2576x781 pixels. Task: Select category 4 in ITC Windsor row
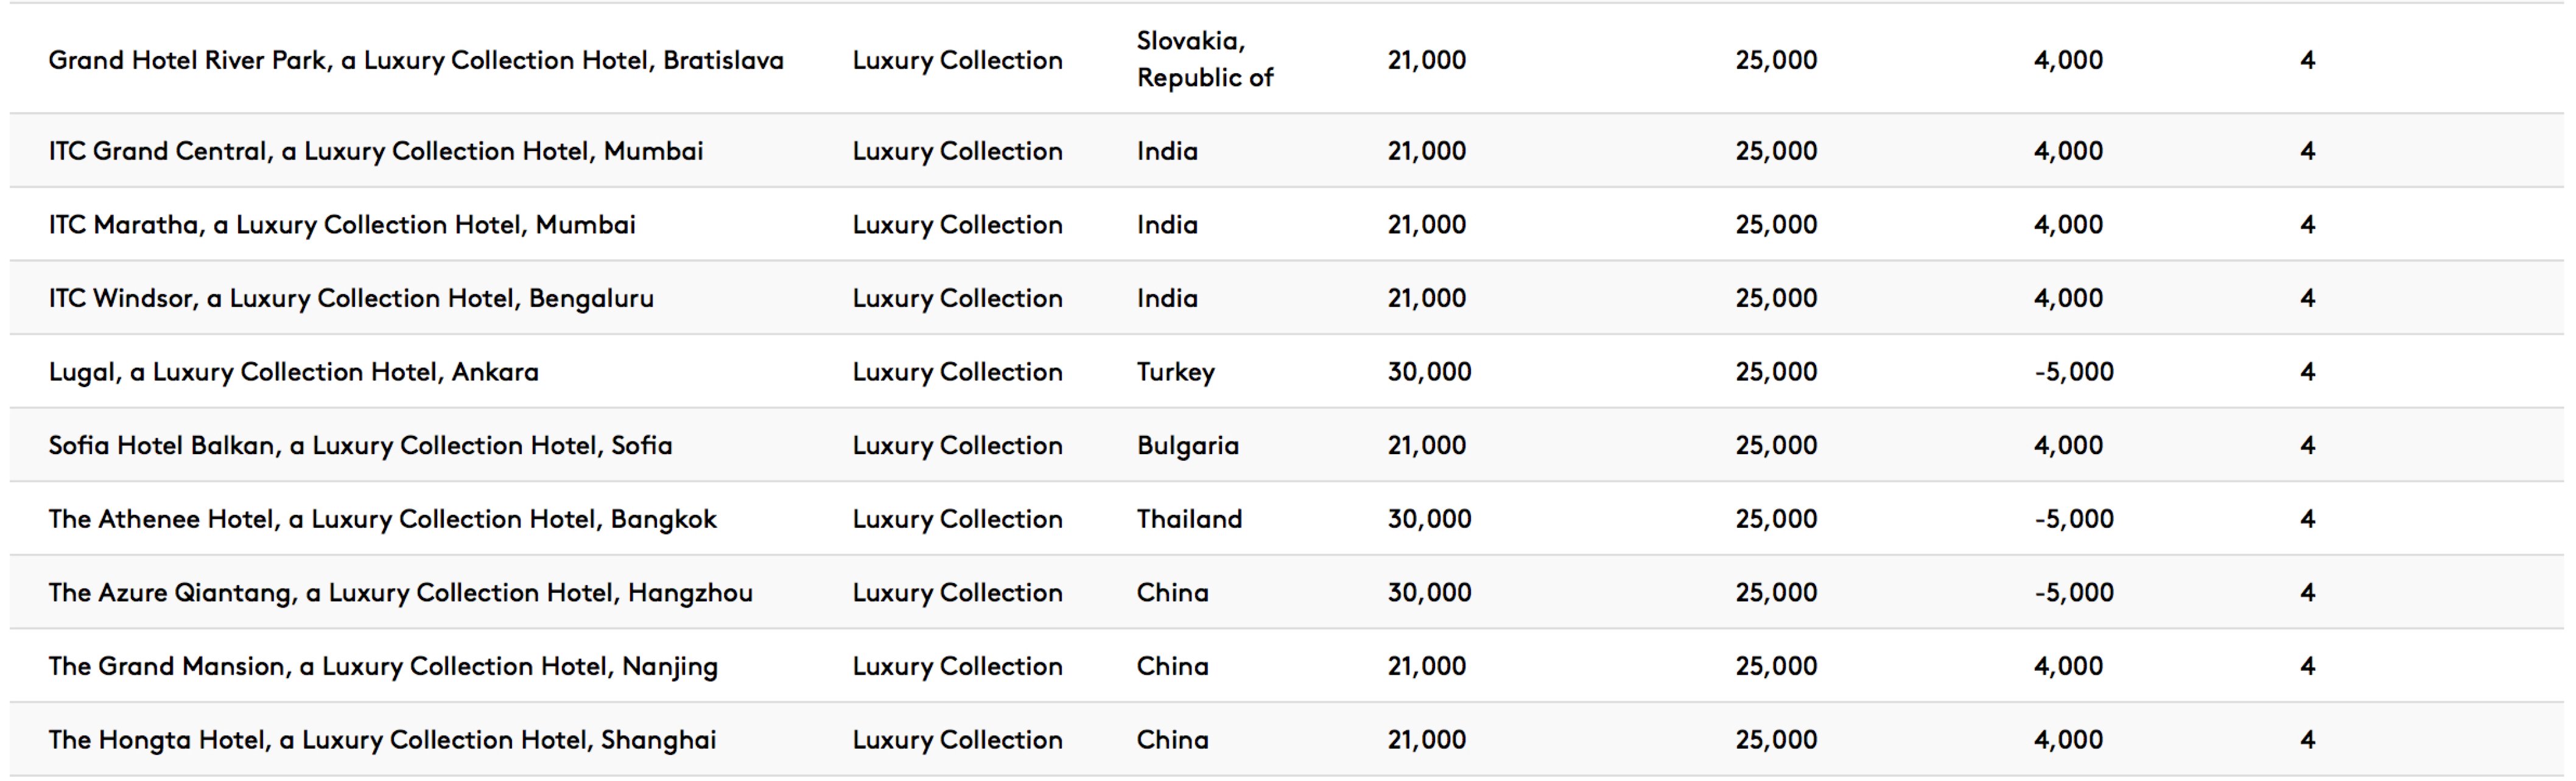[x=2307, y=298]
